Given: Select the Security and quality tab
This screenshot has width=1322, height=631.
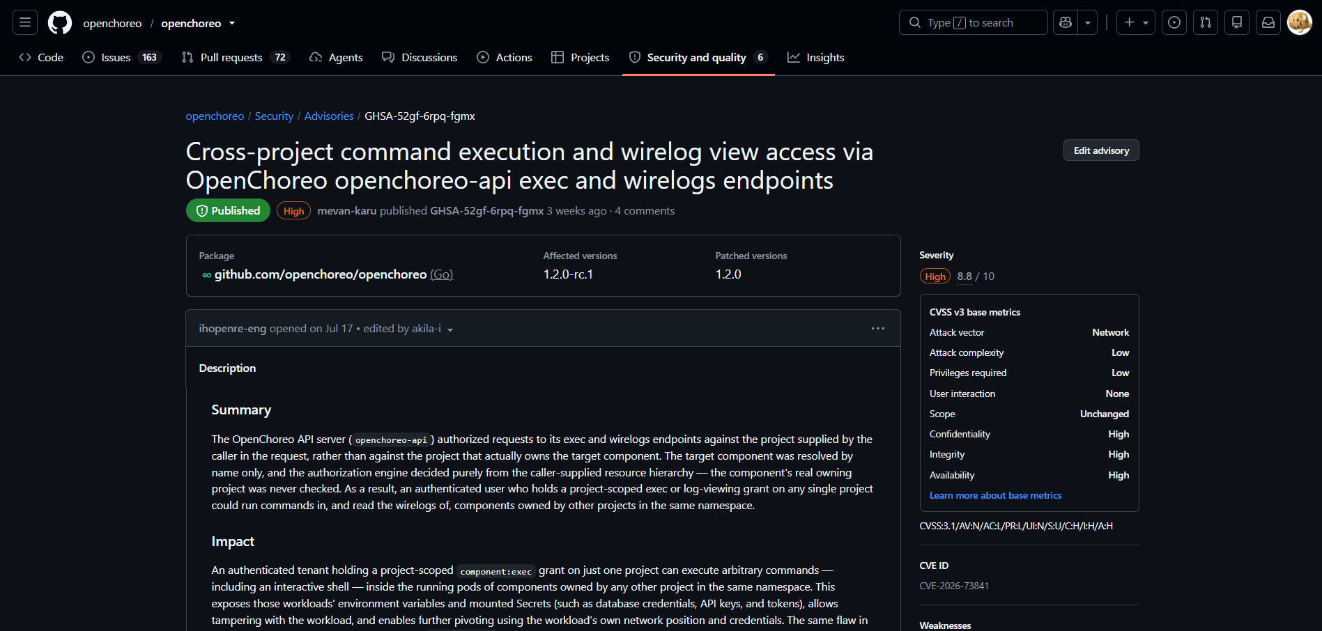Looking at the screenshot, I should (698, 58).
